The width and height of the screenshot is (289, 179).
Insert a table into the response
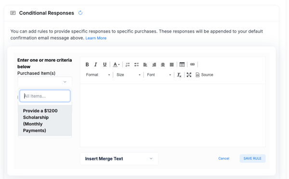pyautogui.click(x=182, y=64)
